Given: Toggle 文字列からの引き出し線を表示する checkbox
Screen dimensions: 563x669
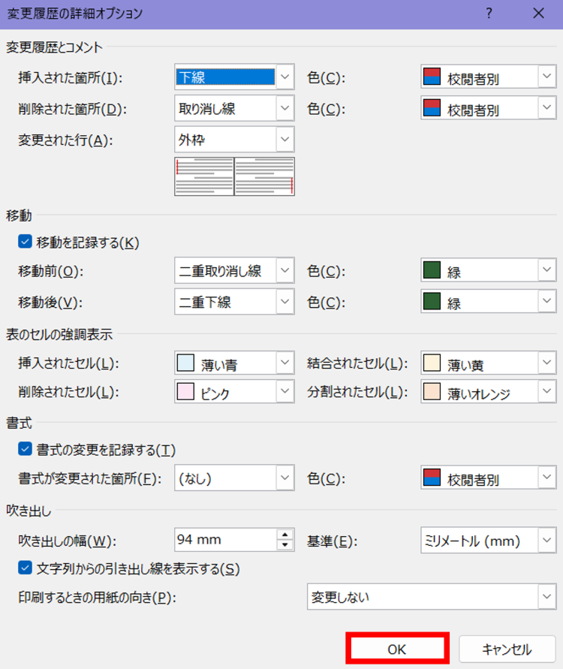Looking at the screenshot, I should (x=26, y=568).
